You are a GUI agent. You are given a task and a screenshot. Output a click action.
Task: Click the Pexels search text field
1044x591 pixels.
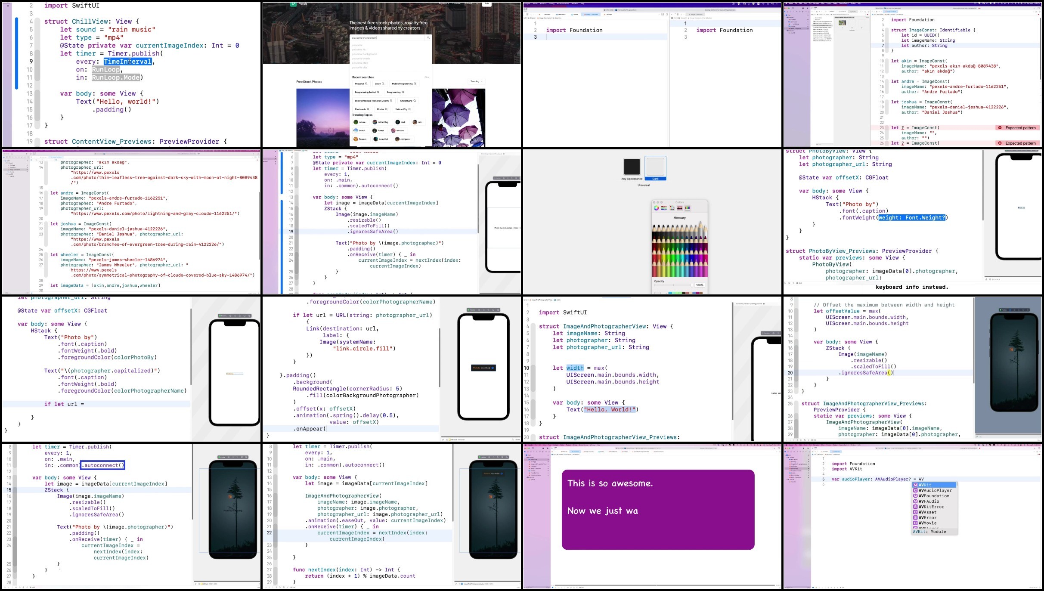(x=387, y=38)
